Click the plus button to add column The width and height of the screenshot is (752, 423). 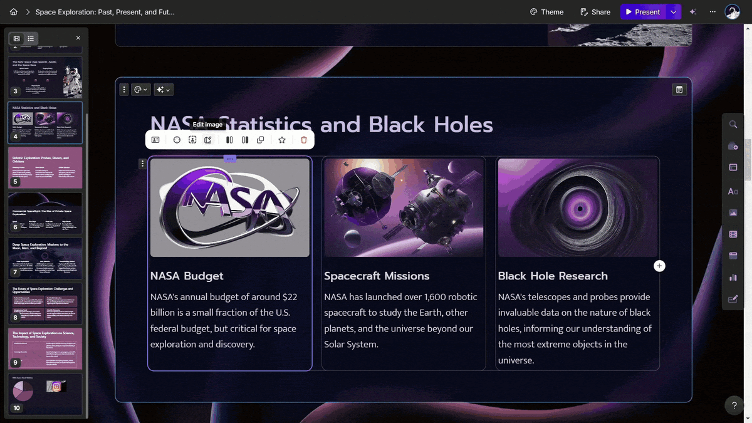pos(659,266)
